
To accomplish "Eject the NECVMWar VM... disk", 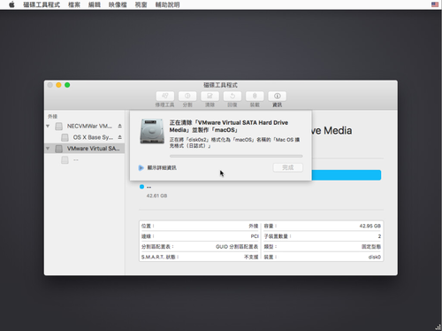I will tap(120, 126).
